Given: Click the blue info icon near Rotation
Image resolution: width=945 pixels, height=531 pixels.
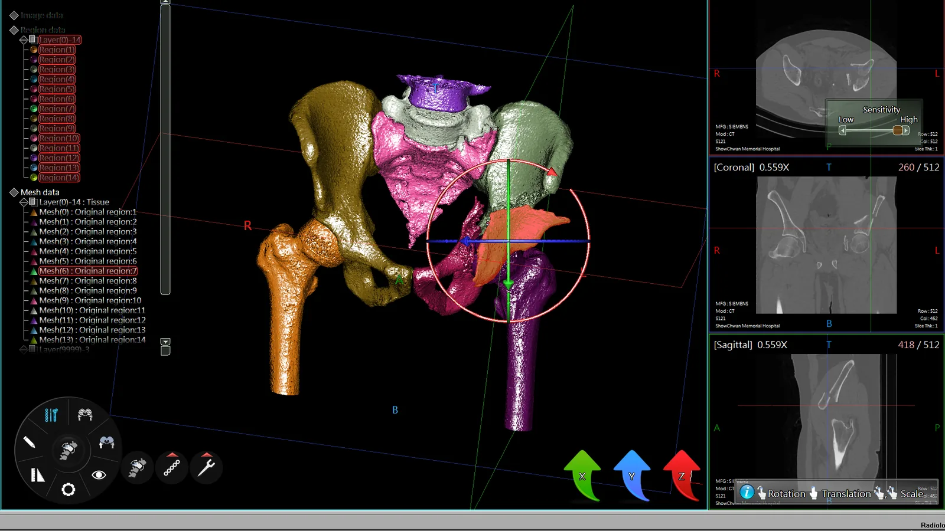Looking at the screenshot, I should click(x=747, y=492).
